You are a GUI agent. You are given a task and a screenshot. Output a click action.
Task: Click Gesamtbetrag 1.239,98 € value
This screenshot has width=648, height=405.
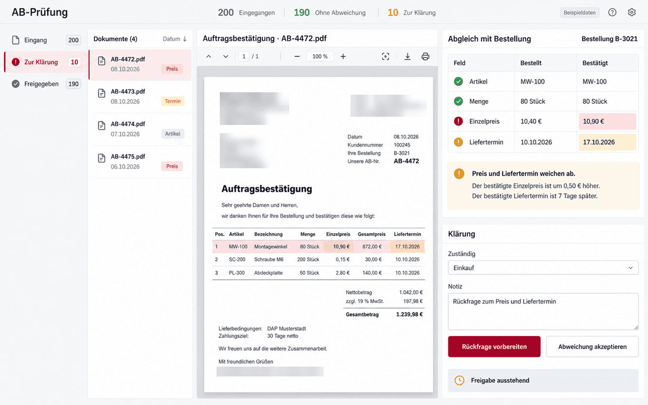point(409,314)
